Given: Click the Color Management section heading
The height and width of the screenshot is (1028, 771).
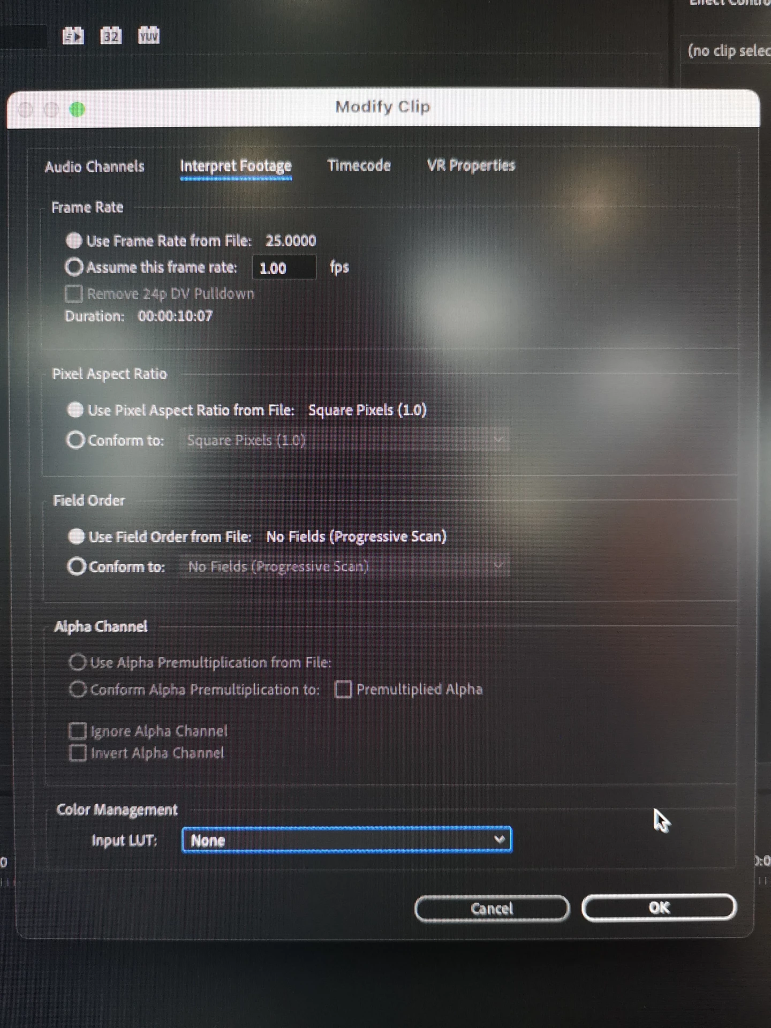Looking at the screenshot, I should (117, 810).
